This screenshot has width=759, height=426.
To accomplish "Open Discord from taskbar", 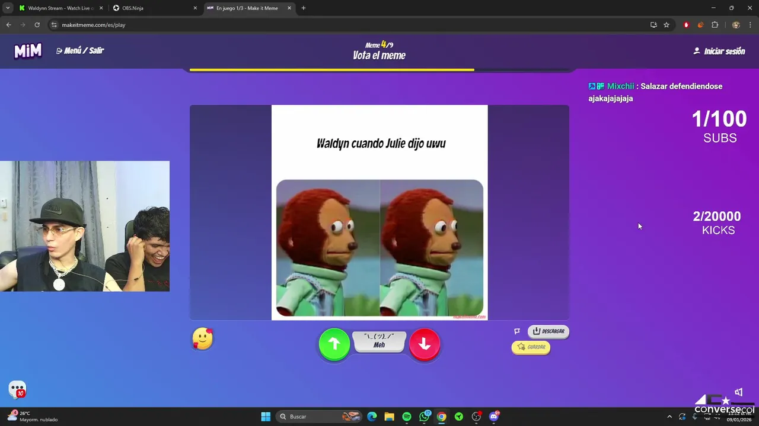I will (x=494, y=417).
